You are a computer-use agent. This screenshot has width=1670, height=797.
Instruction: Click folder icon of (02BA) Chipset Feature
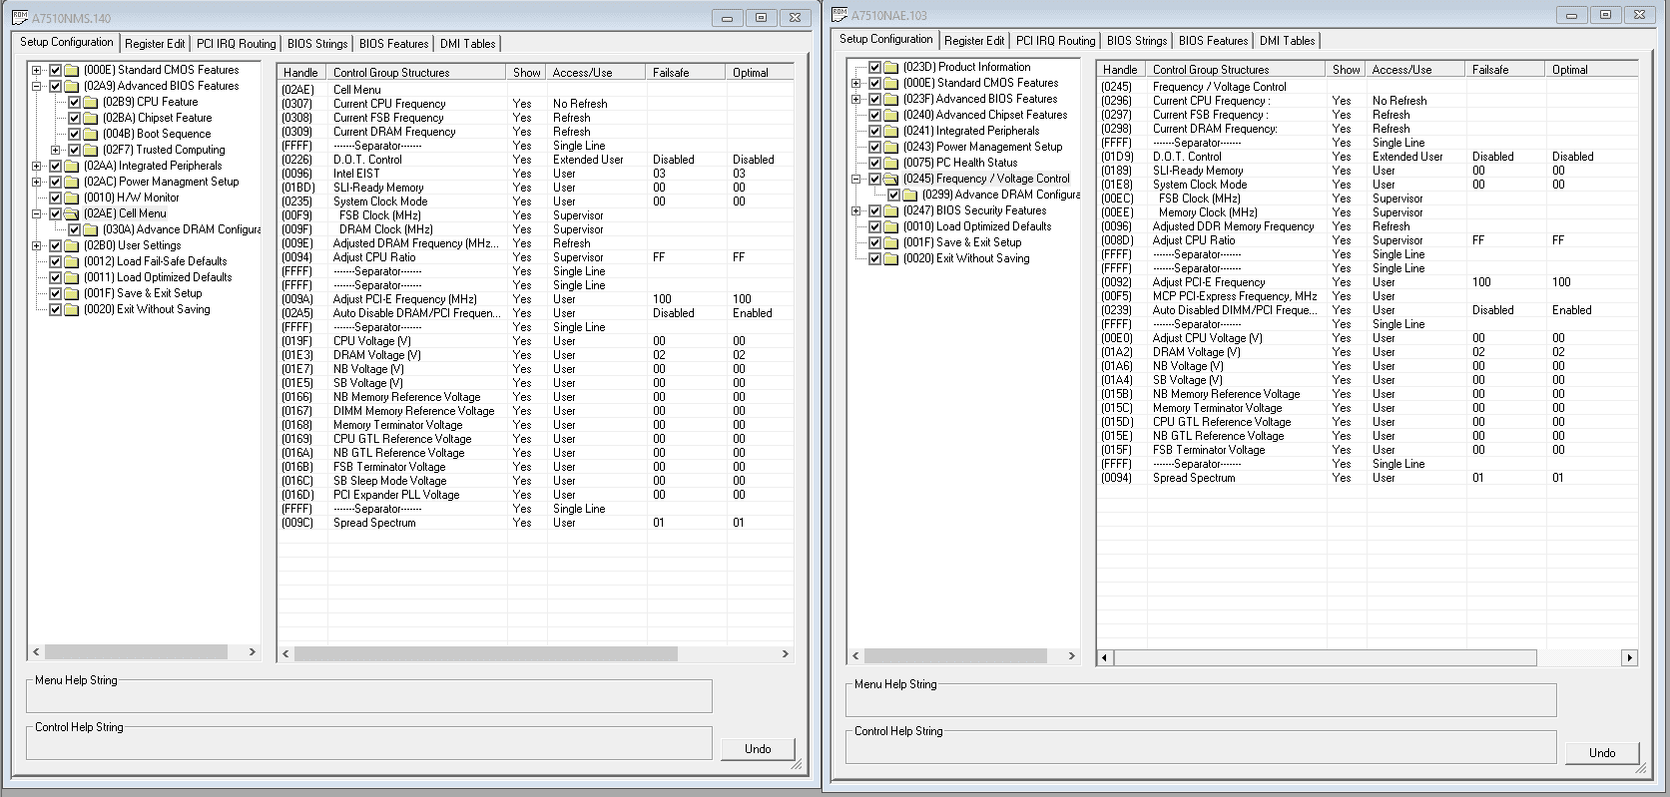tap(91, 118)
